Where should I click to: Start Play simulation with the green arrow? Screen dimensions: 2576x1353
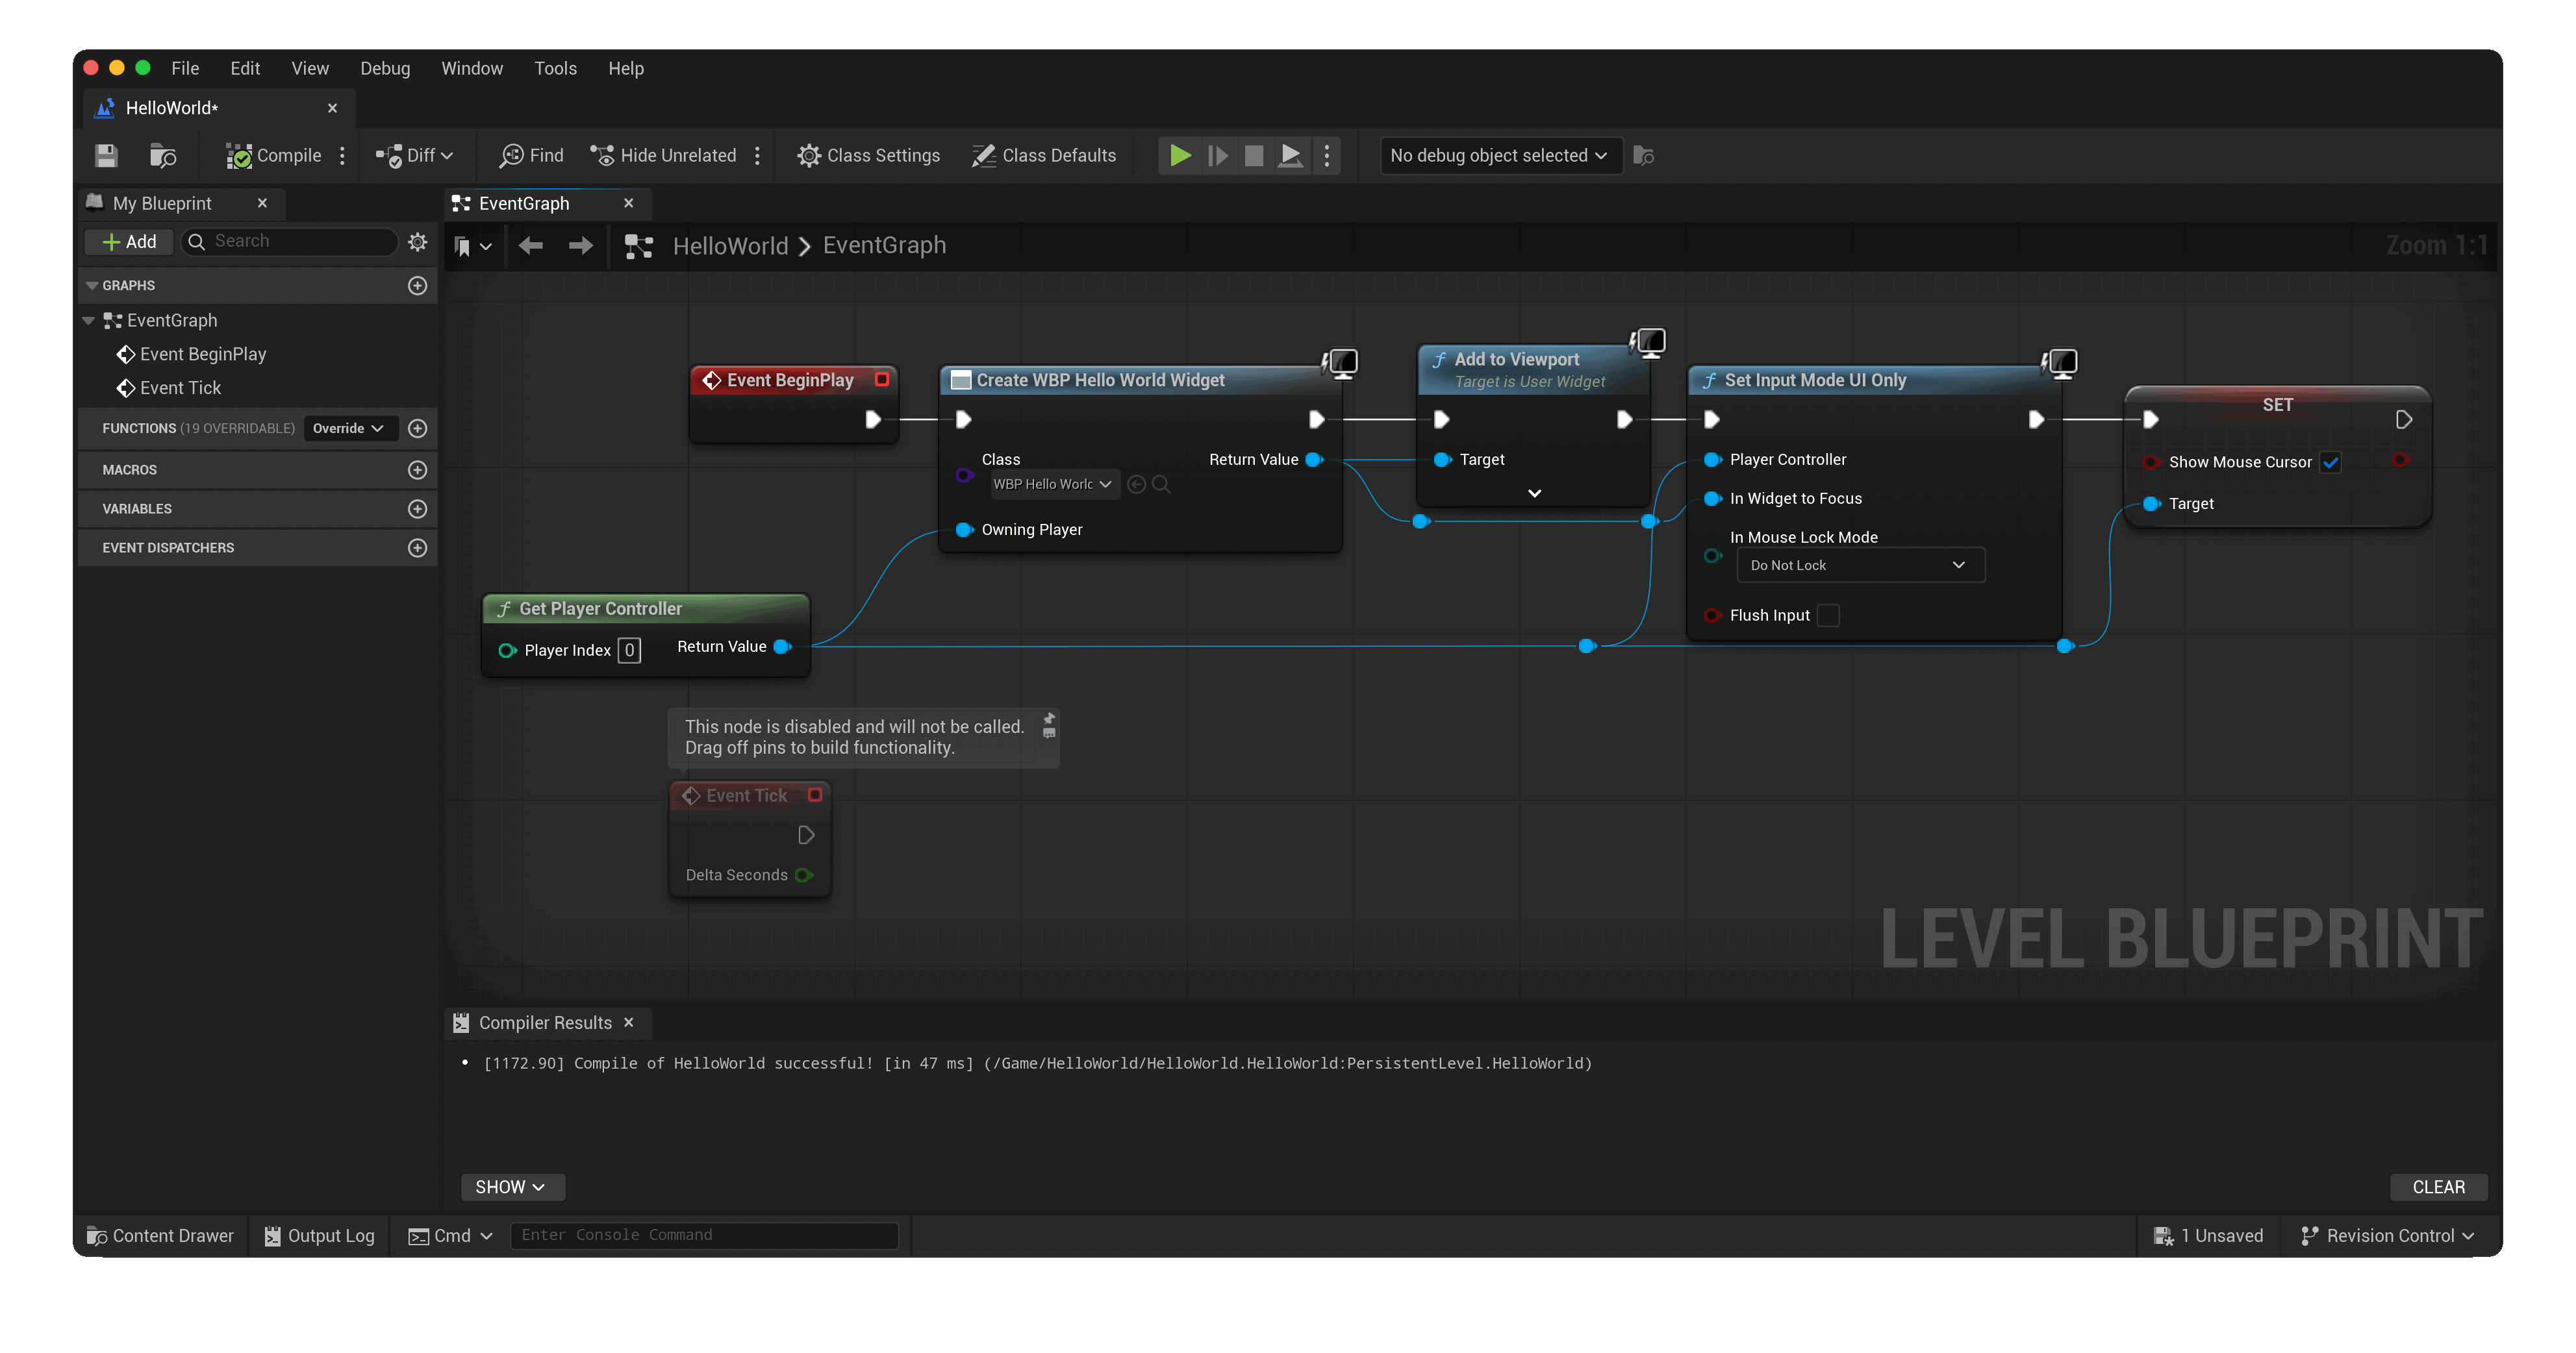1180,155
